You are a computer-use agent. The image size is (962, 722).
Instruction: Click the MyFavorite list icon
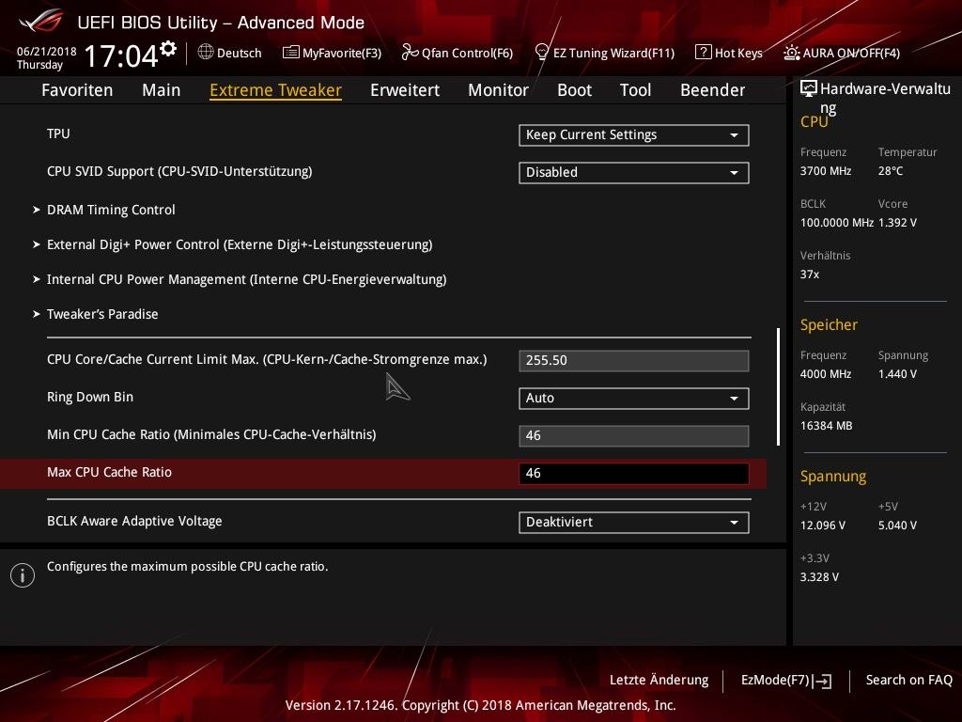291,53
